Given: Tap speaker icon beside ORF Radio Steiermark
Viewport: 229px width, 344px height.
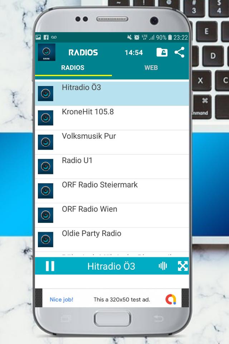Looking at the screenshot, I should [45, 191].
